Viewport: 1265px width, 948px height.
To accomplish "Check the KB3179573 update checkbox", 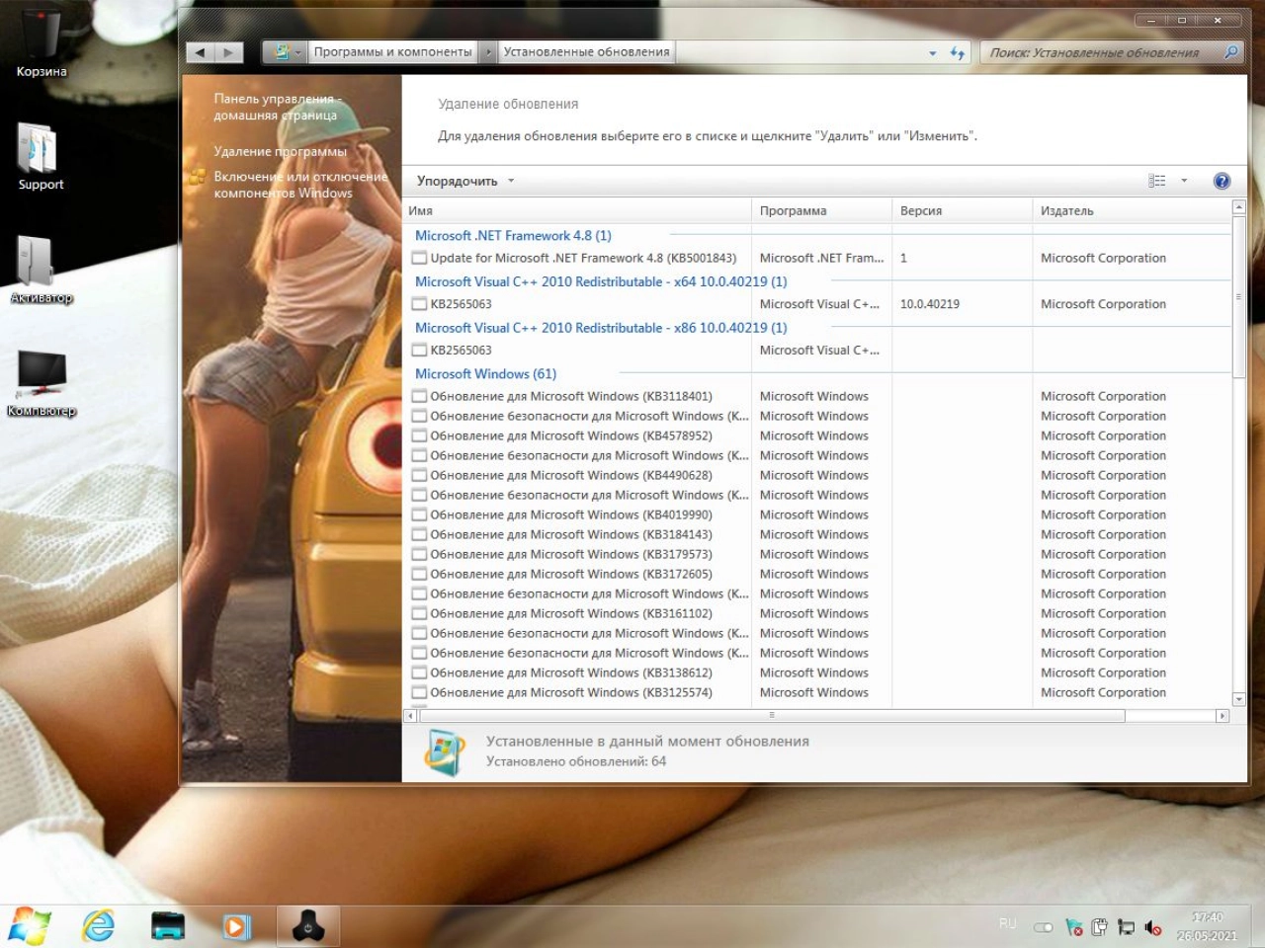I will coord(419,555).
